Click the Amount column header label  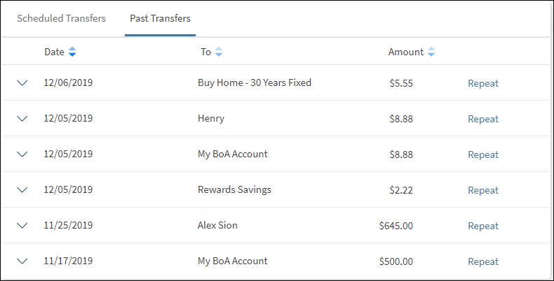tap(405, 52)
